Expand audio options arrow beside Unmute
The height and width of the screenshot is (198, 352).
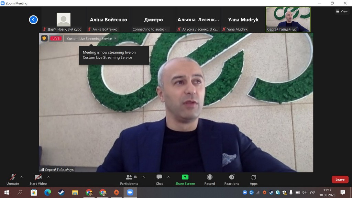(22, 177)
